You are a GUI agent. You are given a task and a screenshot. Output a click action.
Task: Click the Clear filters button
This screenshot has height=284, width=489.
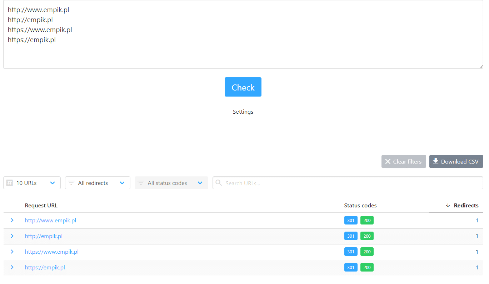[404, 161]
